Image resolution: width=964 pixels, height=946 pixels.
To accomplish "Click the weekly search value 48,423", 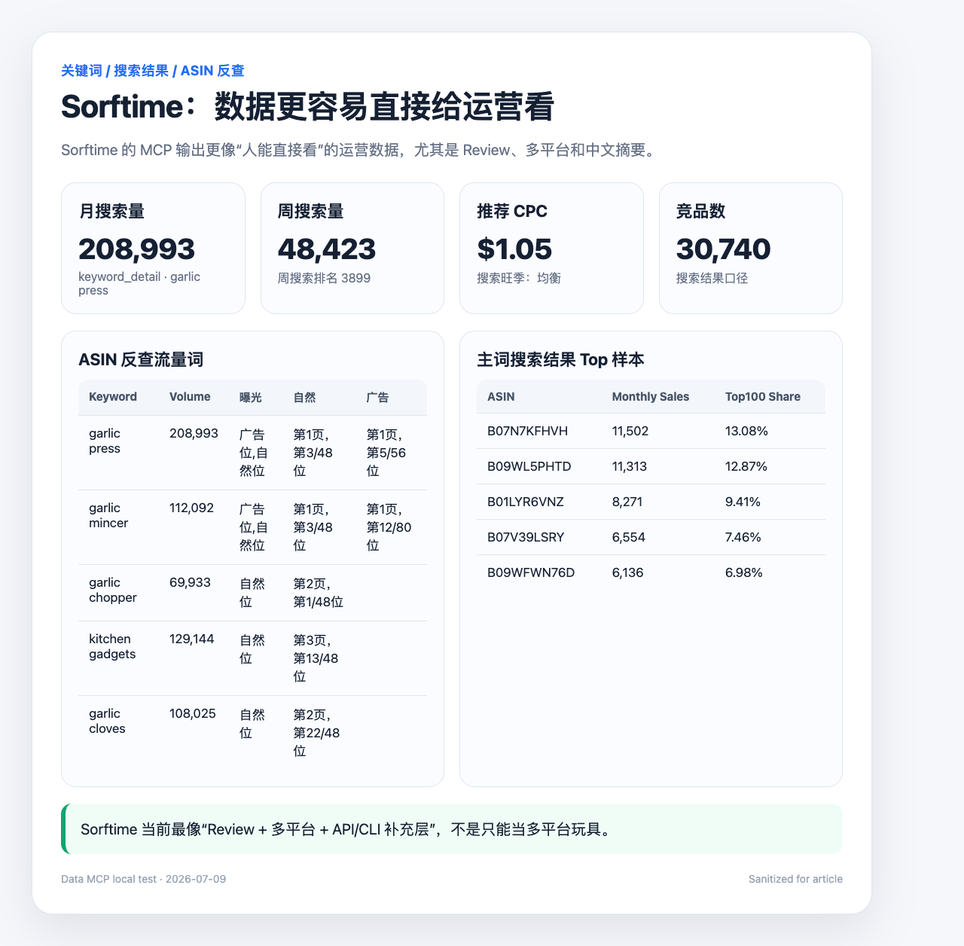I will (327, 249).
